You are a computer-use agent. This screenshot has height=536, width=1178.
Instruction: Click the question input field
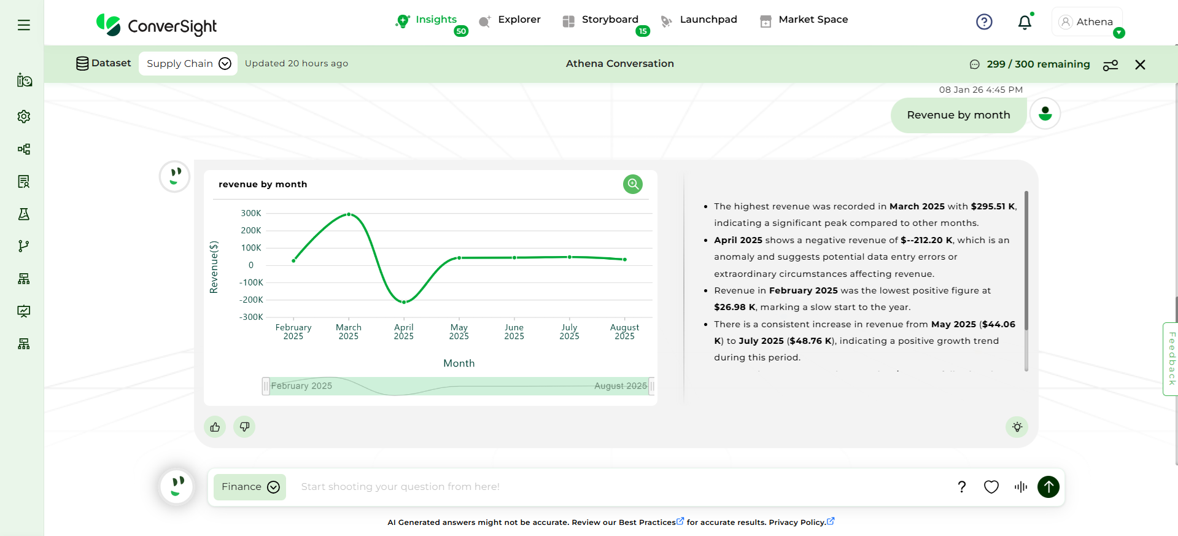click(x=614, y=487)
